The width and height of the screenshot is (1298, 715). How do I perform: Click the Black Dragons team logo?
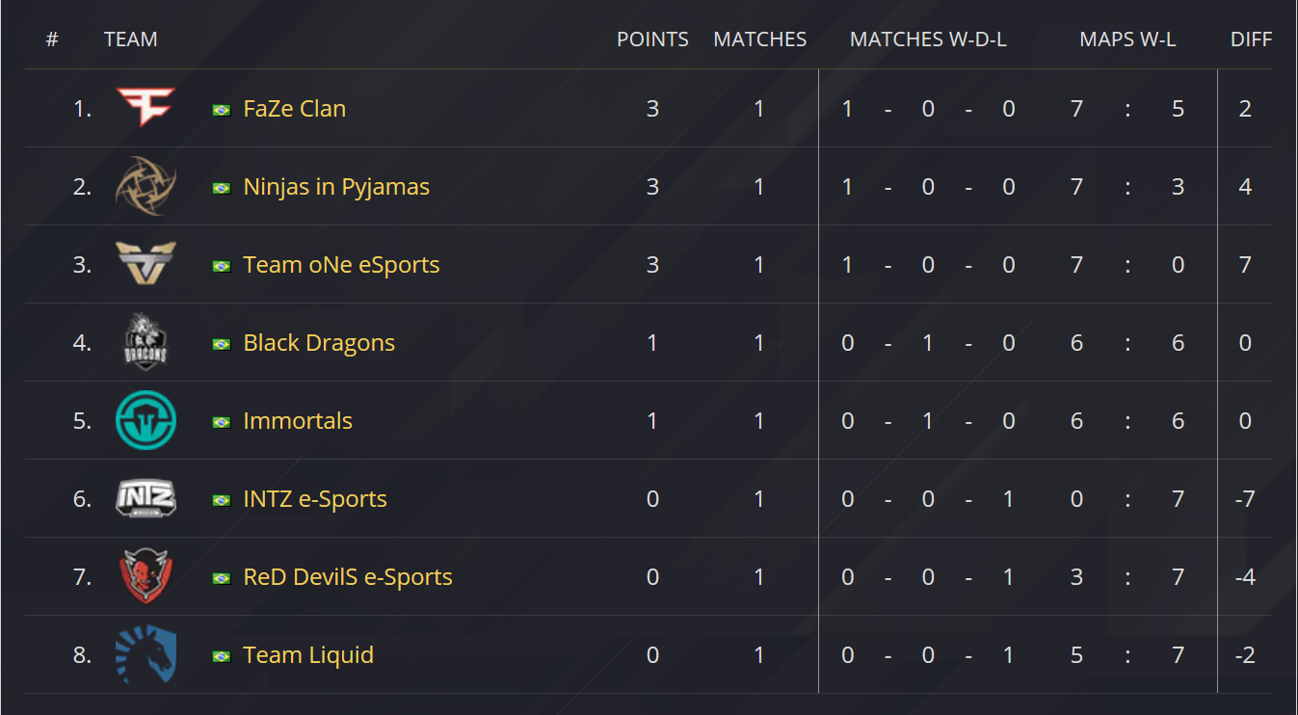[x=146, y=342]
